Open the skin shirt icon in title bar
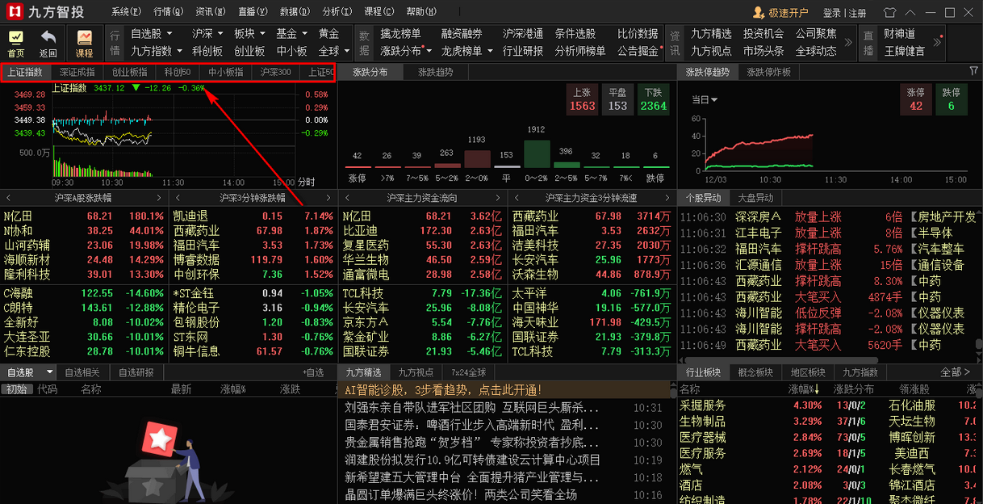 (890, 12)
